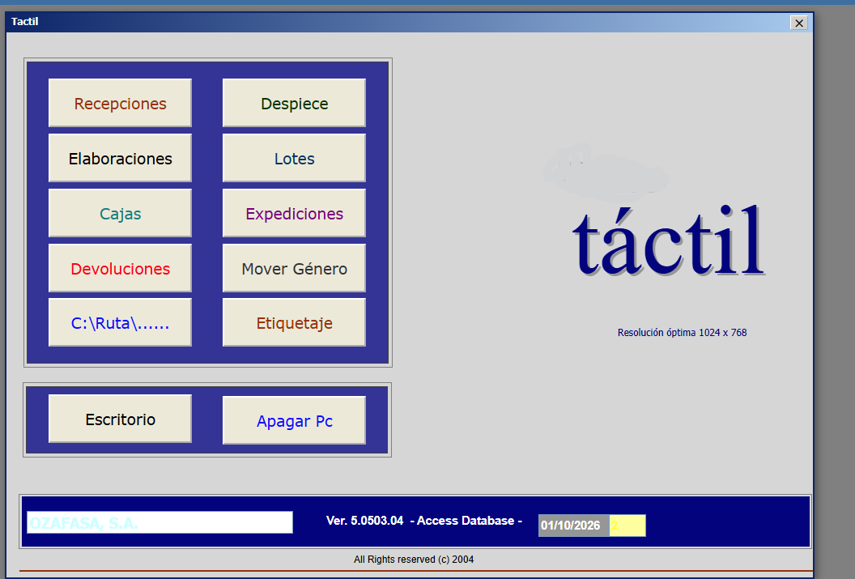855x579 pixels.
Task: Click the date field showing 01/10/2026
Action: click(573, 526)
